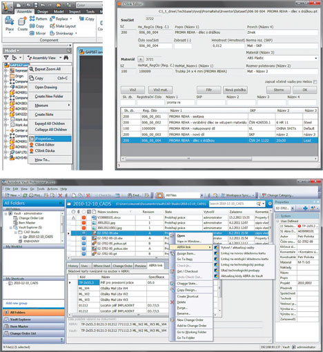Choose Open Drawing in Inventor context menu
Viewport: 323px width, 352px height.
click(x=46, y=87)
